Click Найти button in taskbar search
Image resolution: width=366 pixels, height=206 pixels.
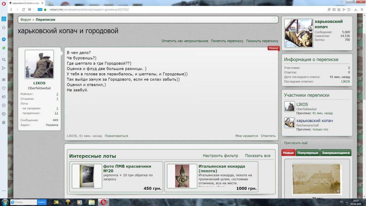pos(42,202)
